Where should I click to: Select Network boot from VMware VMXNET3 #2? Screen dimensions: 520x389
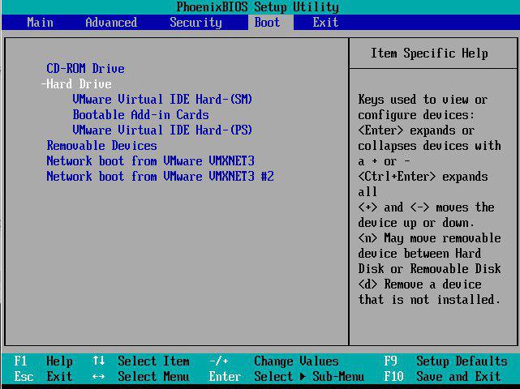coord(160,176)
